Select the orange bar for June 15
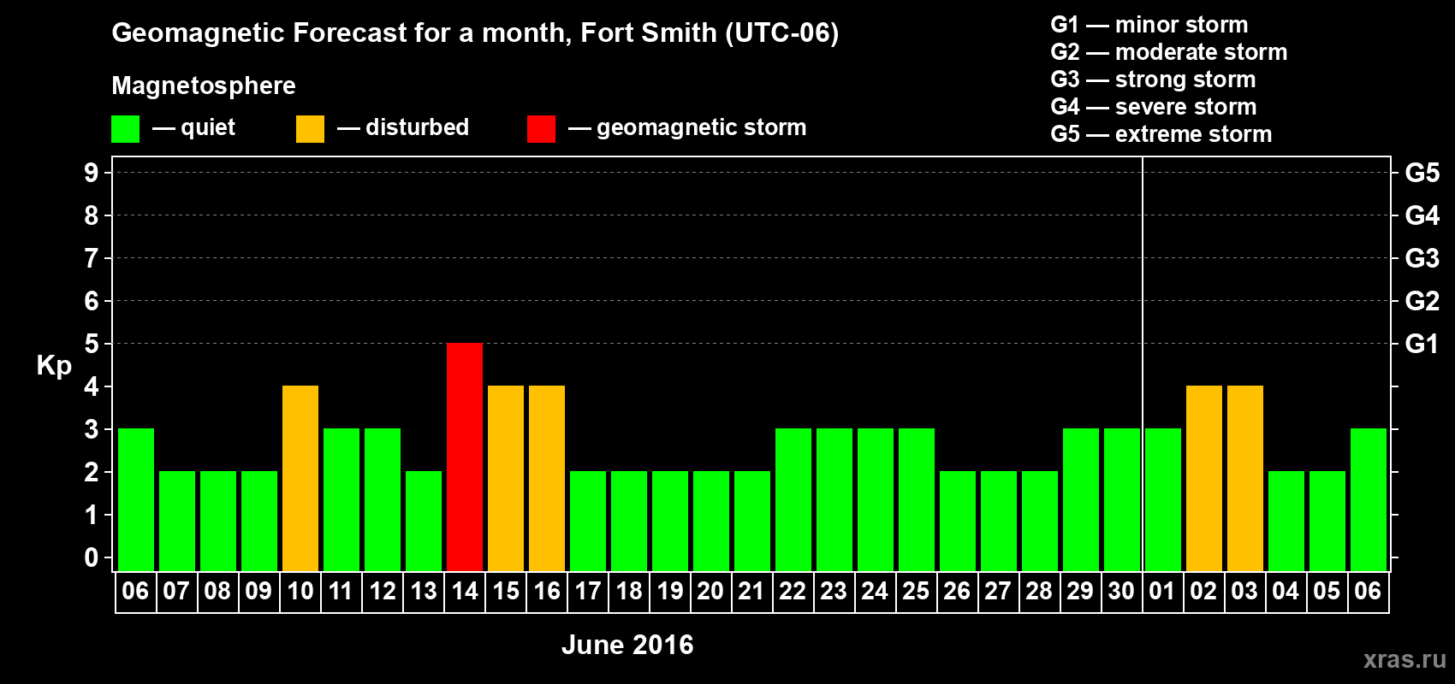 click(506, 478)
